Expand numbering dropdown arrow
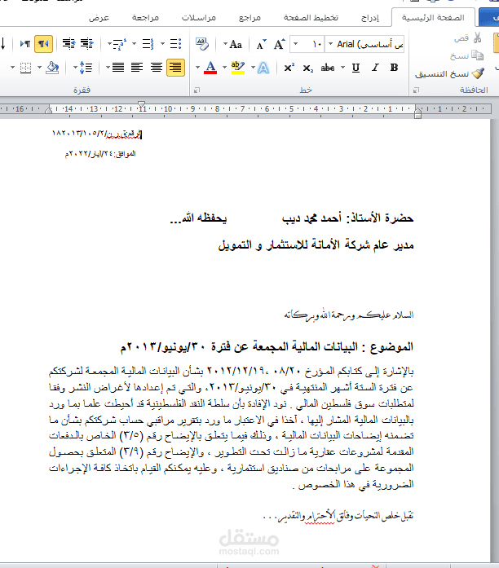499x568 pixels. pos(134,44)
